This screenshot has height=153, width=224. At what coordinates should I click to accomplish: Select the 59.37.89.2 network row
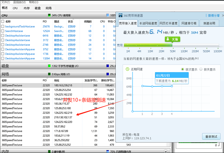coord(58,126)
